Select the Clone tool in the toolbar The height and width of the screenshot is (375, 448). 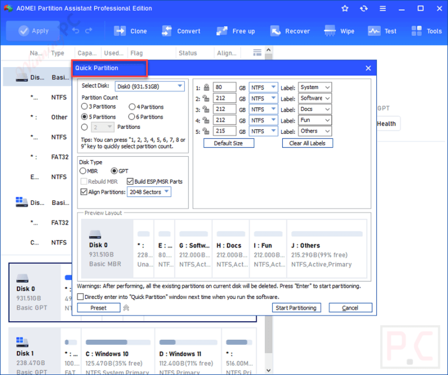tap(131, 31)
